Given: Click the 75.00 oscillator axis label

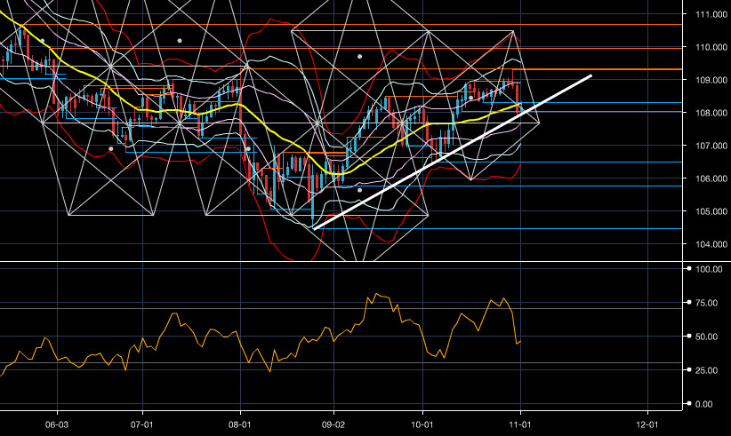Looking at the screenshot, I should pos(707,303).
